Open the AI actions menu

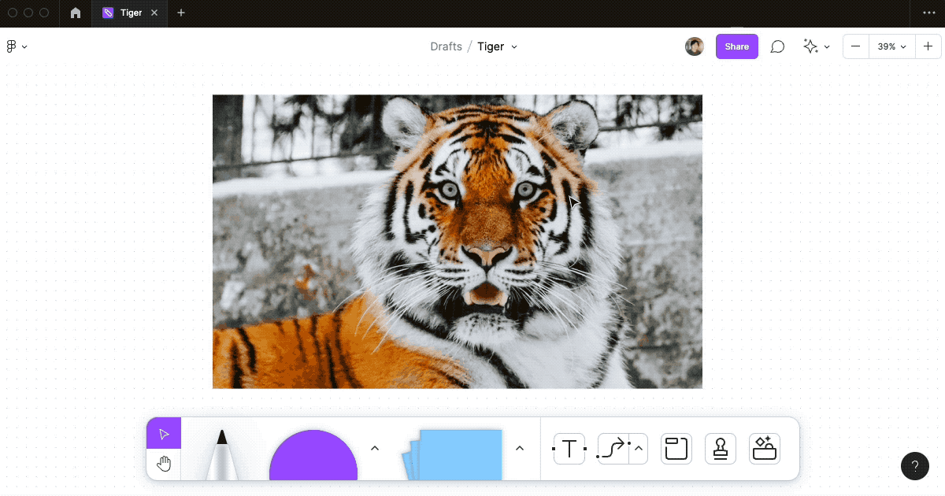(817, 46)
